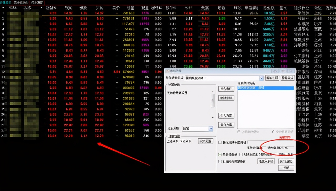
Task: Enable the 时间段内满足条件 checkbox
Action: pos(219,162)
